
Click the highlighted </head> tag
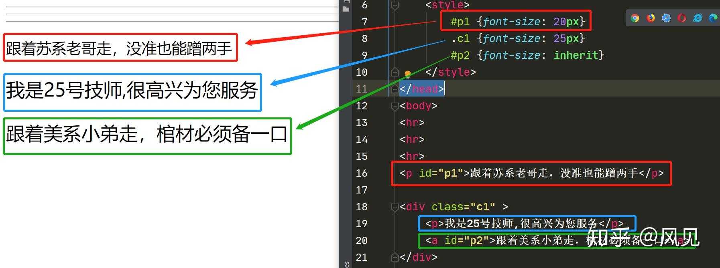coord(422,89)
